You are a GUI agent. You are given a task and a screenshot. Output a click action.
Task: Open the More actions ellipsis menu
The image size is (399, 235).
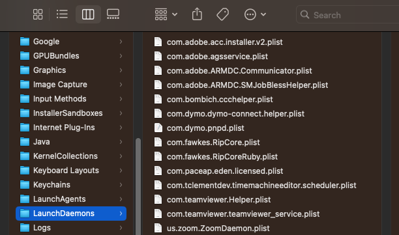255,14
